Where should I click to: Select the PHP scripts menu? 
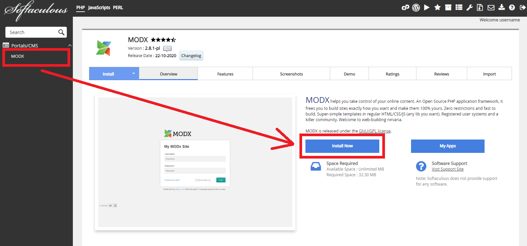(x=81, y=7)
